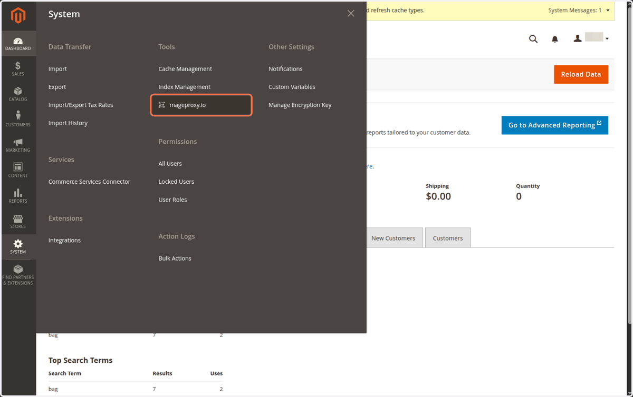Open Locked Users
The height and width of the screenshot is (397, 633).
[176, 182]
